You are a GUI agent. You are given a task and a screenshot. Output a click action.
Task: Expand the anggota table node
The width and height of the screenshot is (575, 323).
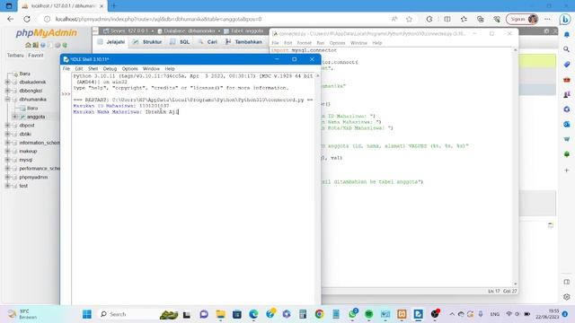click(14, 117)
